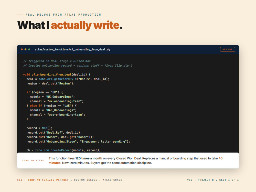Viewport: 256px width, 192px height.
Task: Click line channel = "uk-onboarding-team"
Action: click(57, 101)
